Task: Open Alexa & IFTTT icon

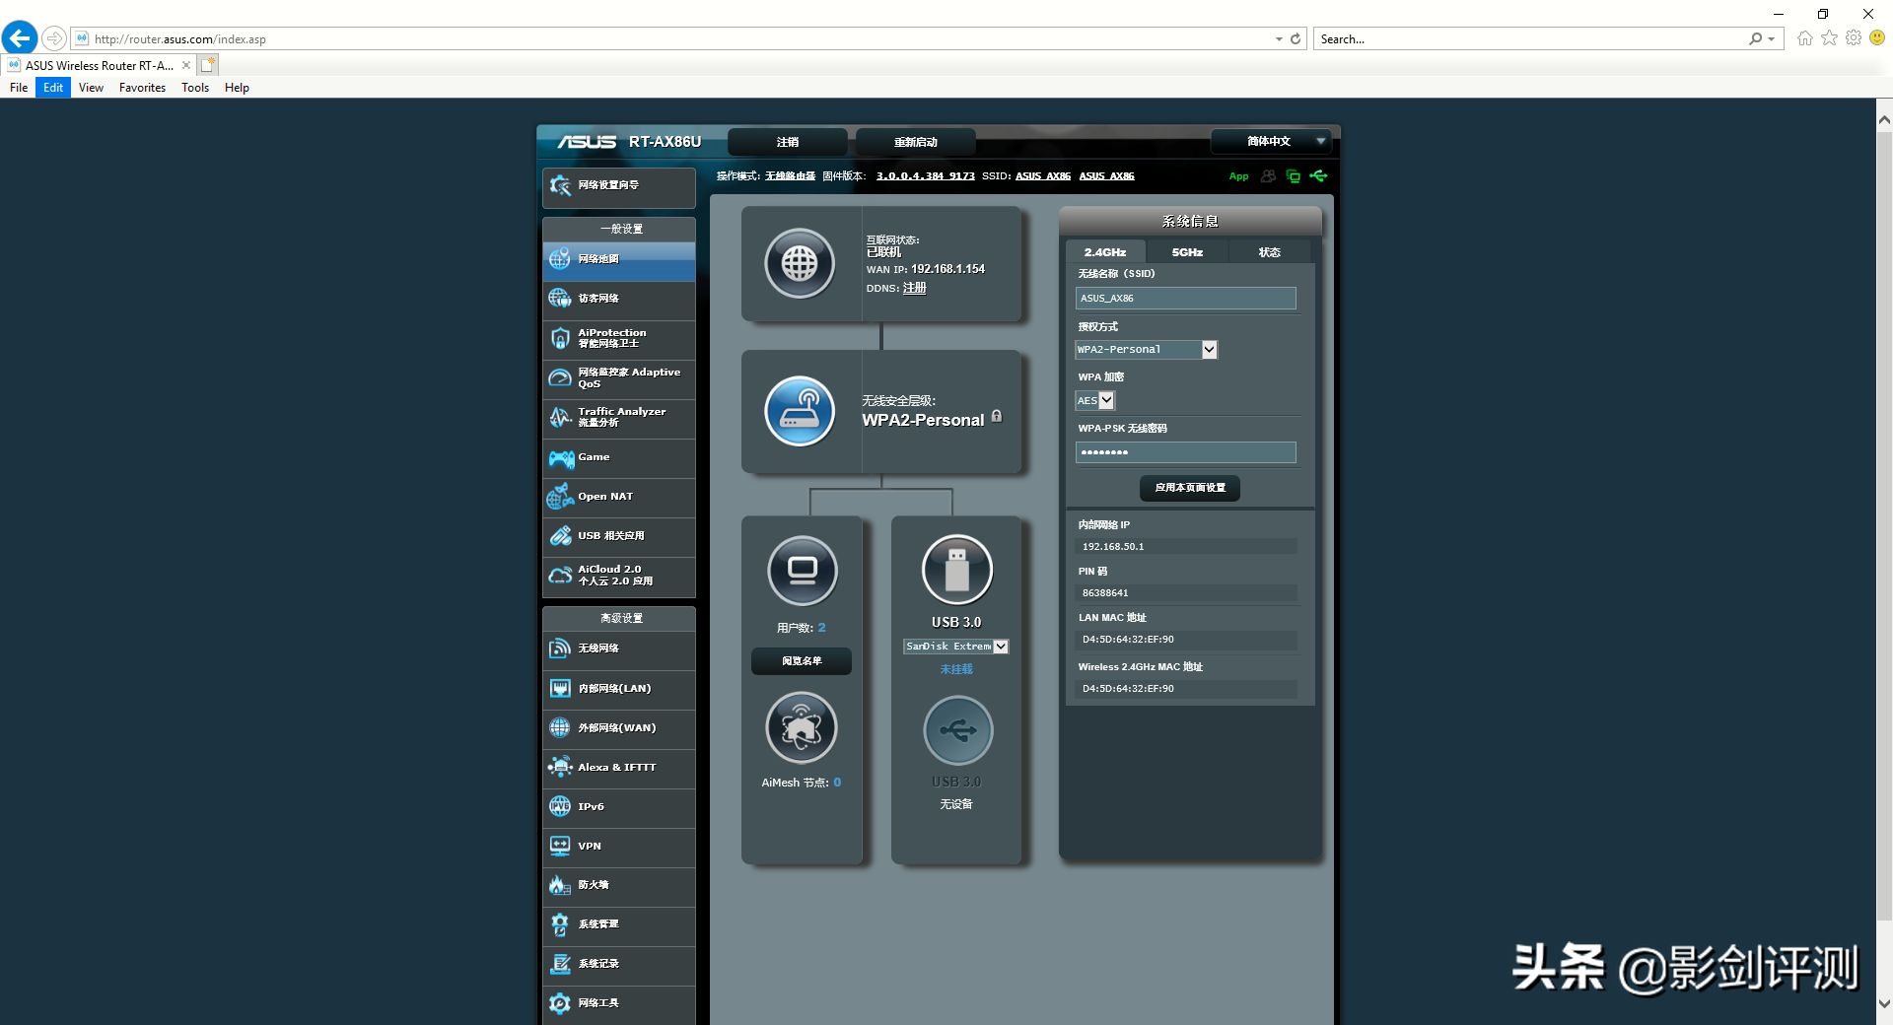Action: [560, 767]
